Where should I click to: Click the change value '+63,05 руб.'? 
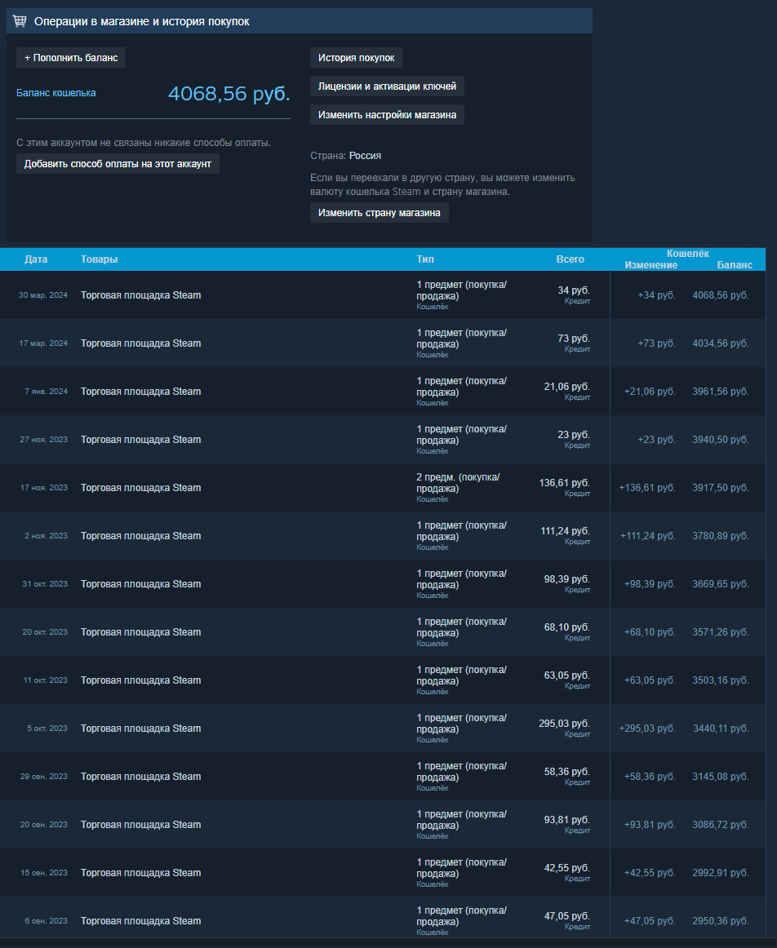pyautogui.click(x=650, y=680)
